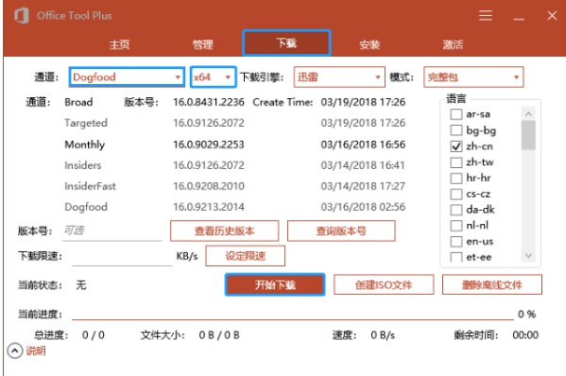
Task: Click the 说明 link
Action: click(x=35, y=350)
